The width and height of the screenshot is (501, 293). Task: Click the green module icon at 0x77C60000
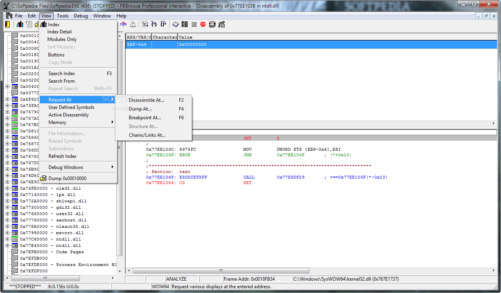(15, 239)
